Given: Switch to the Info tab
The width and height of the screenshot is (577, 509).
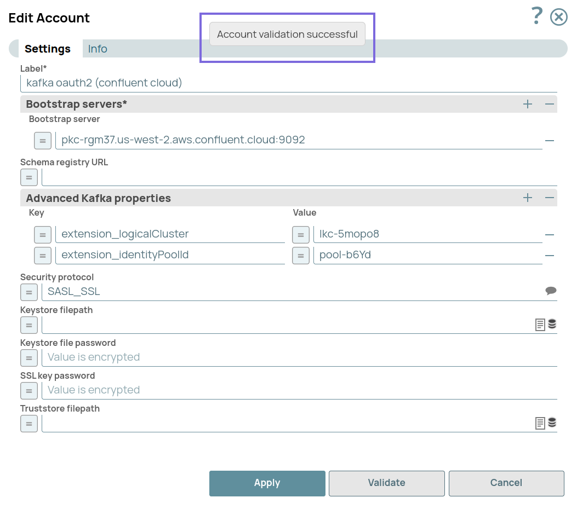Looking at the screenshot, I should pos(98,49).
